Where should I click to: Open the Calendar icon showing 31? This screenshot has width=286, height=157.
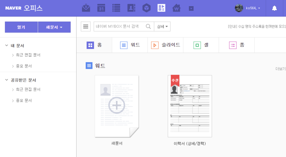(101, 8)
